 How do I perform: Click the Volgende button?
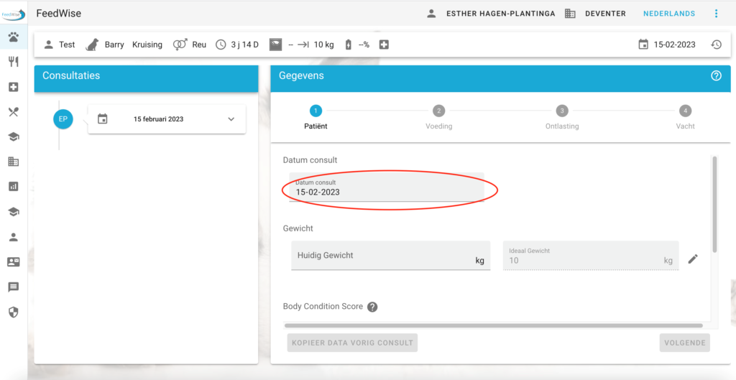pos(685,343)
